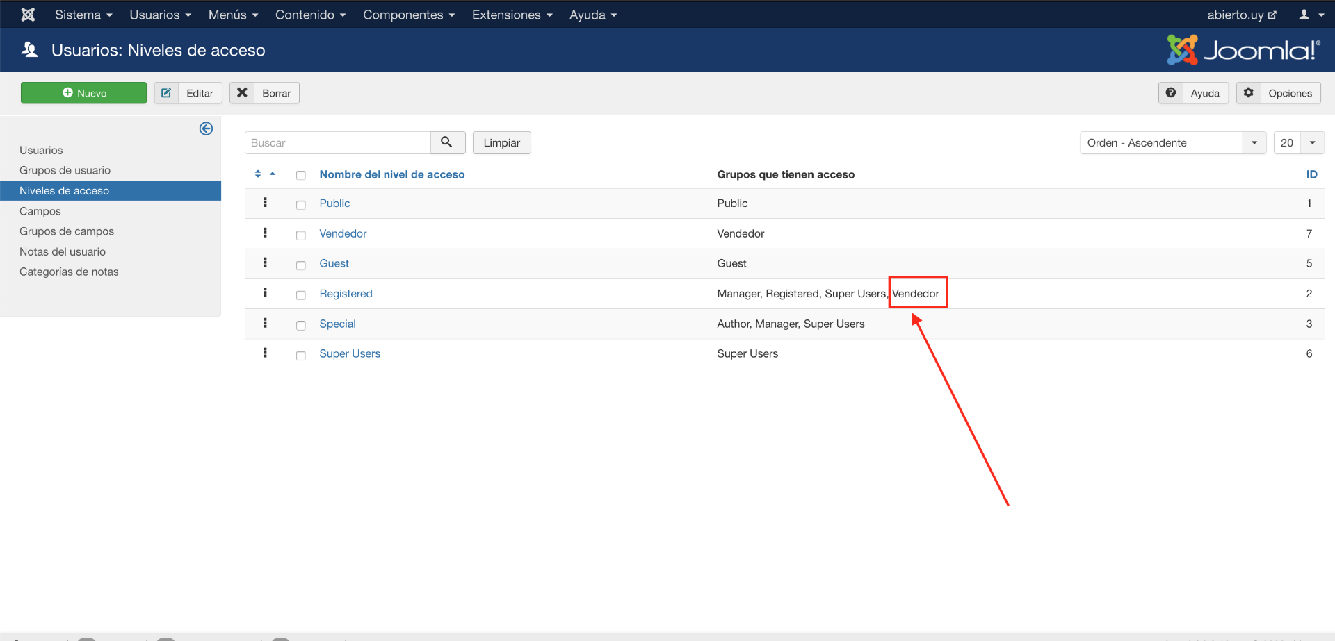The image size is (1335, 641).
Task: Open the Orden - Ascendente sort dropdown
Action: (x=1172, y=143)
